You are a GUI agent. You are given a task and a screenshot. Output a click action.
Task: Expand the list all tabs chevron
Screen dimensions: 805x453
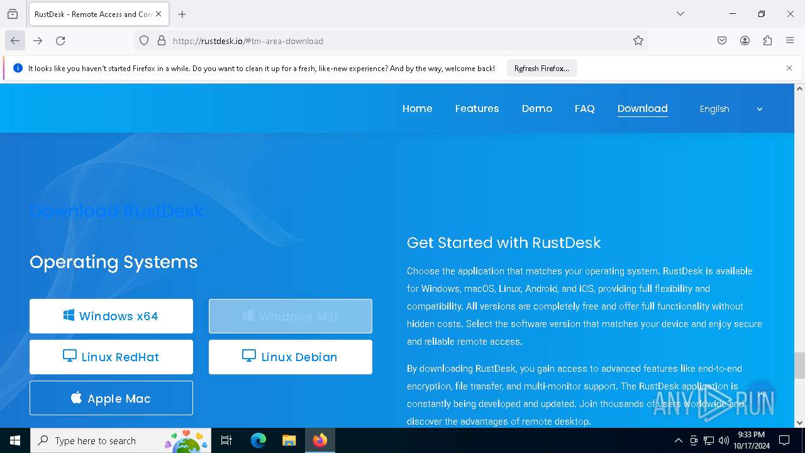[680, 14]
